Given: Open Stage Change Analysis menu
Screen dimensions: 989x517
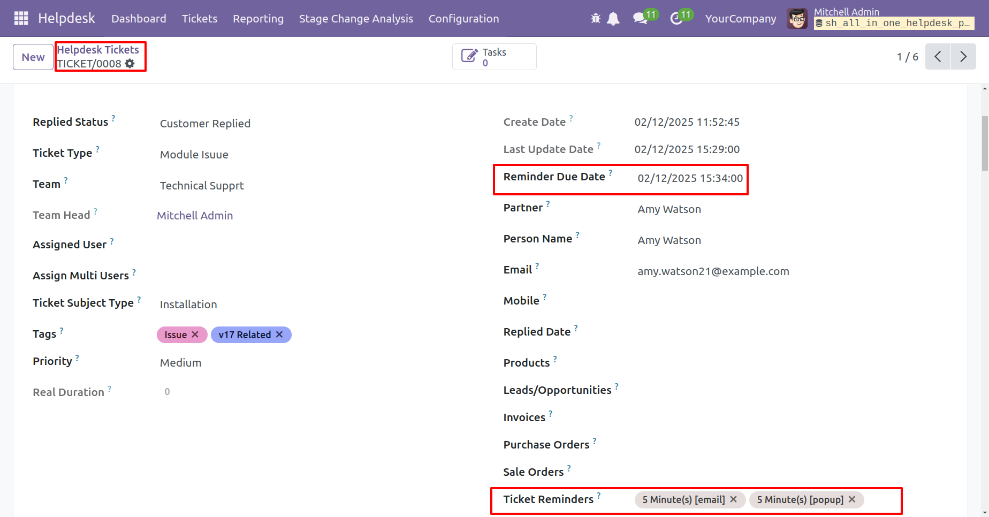Looking at the screenshot, I should [x=356, y=19].
